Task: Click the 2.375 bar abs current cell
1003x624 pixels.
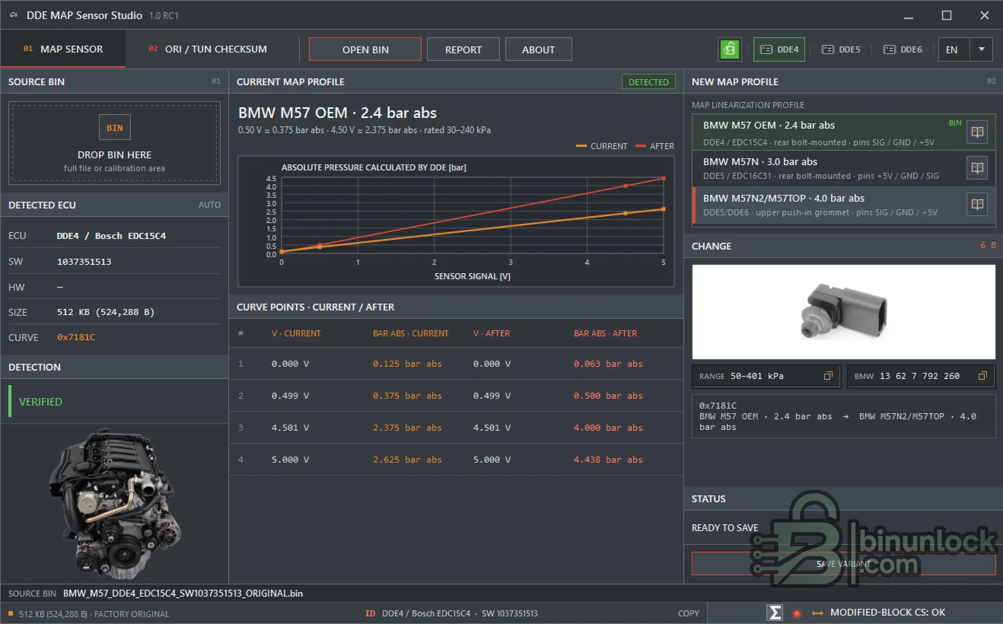Action: point(407,428)
